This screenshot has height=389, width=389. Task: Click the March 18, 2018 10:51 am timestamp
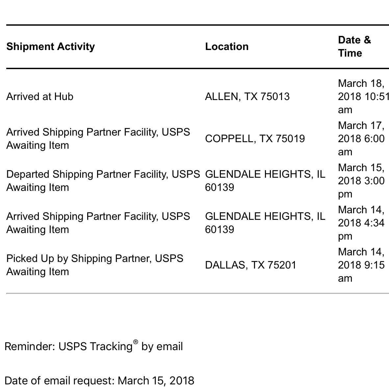click(x=361, y=96)
